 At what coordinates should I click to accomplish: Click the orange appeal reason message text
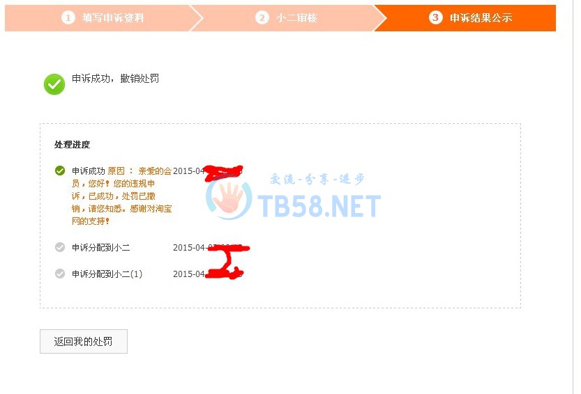[x=122, y=196]
